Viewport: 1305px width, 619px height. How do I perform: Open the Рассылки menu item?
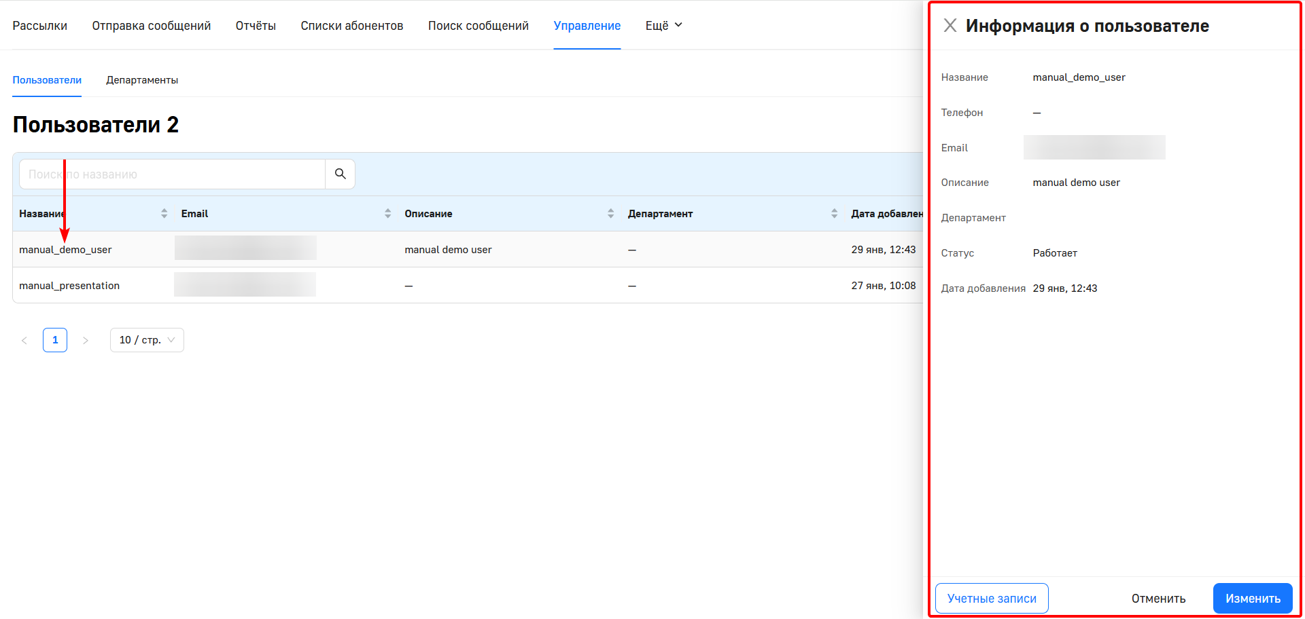tap(40, 26)
